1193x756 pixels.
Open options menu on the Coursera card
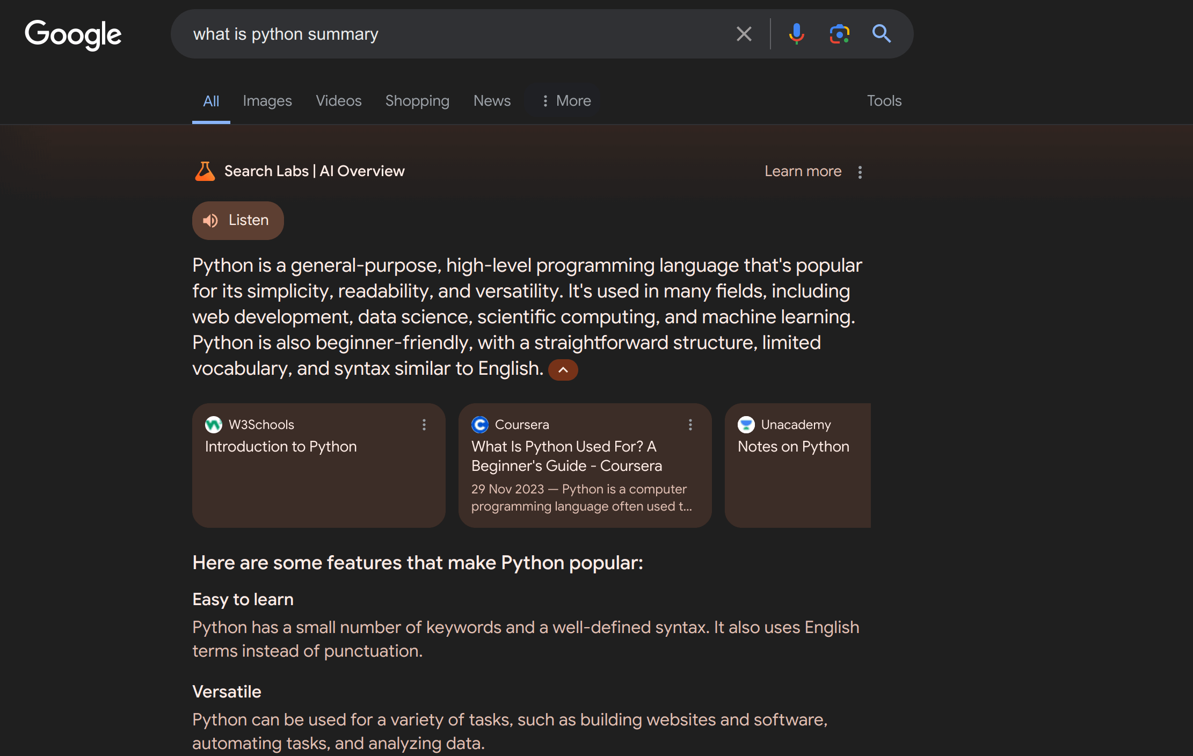coord(690,425)
